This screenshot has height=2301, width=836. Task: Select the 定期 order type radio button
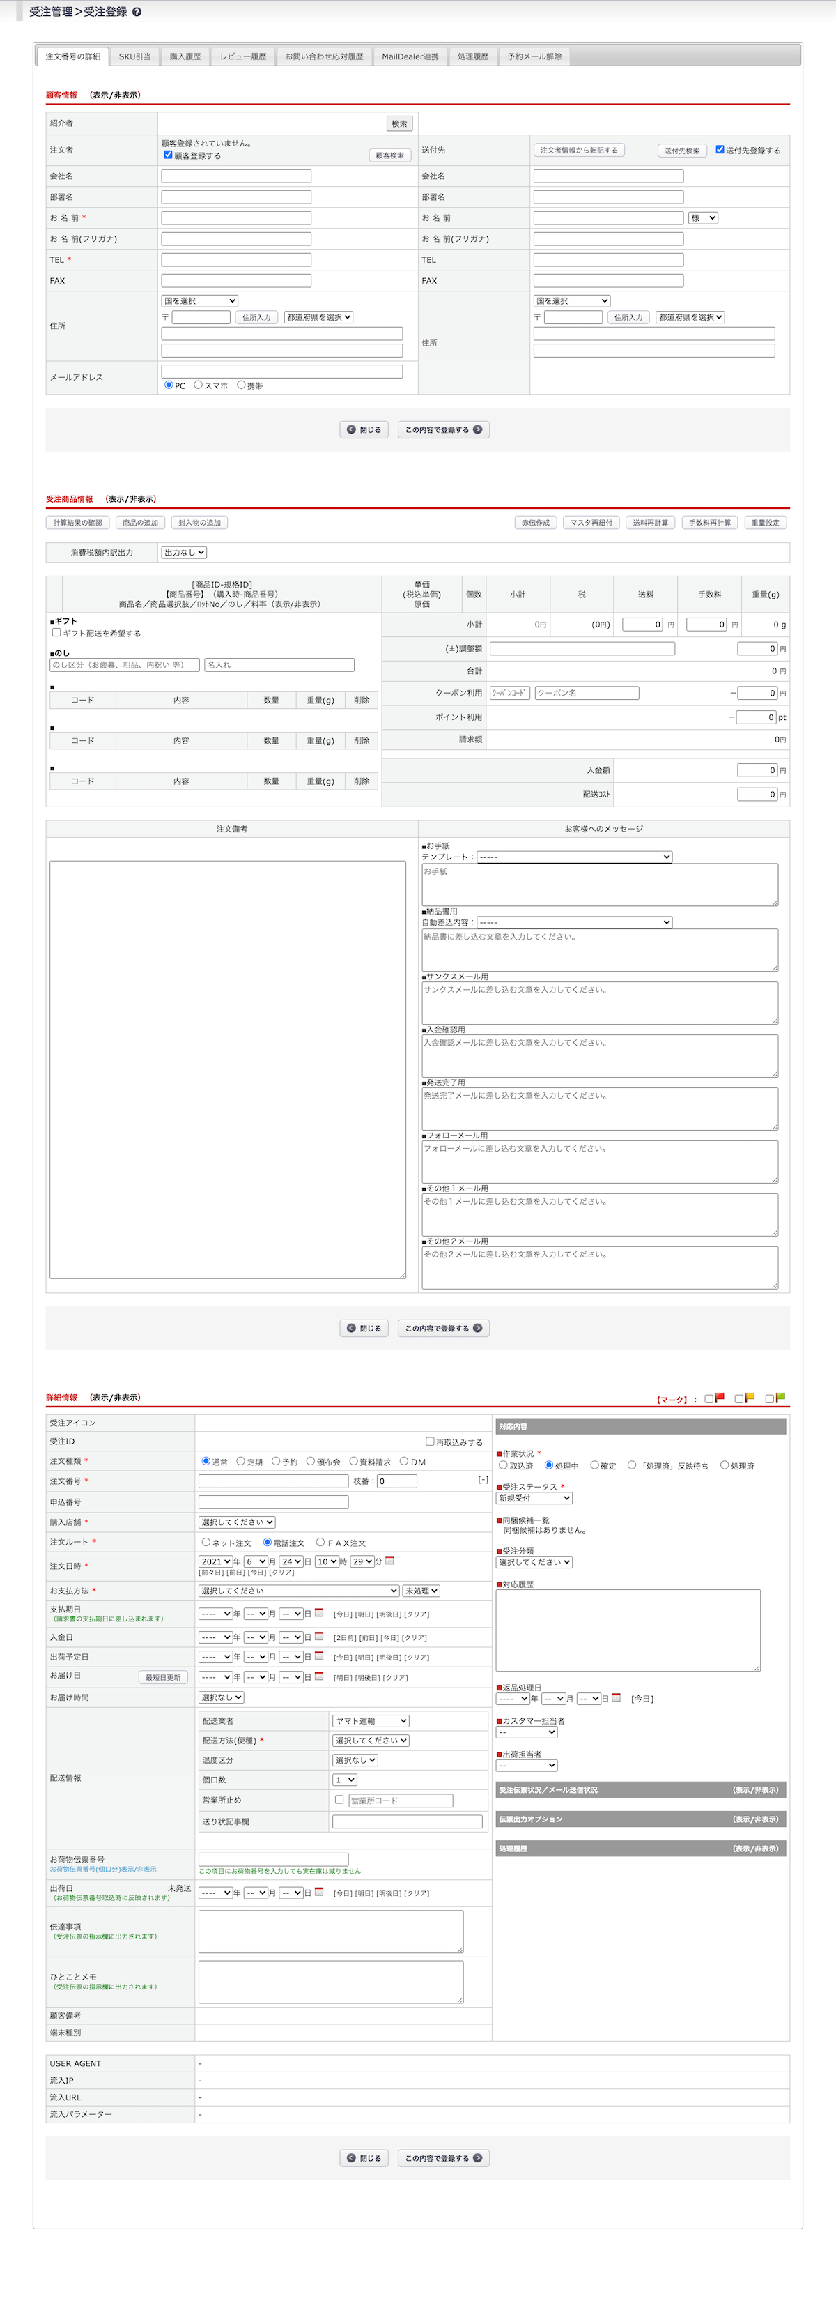[240, 1461]
